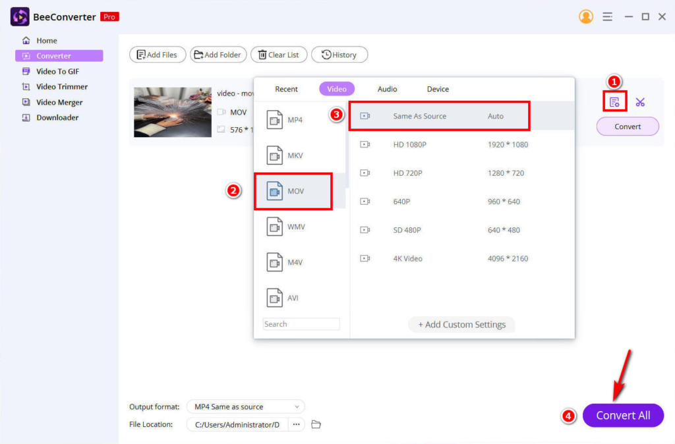Open the output settings icon on the file row
The height and width of the screenshot is (444, 675).
[614, 101]
